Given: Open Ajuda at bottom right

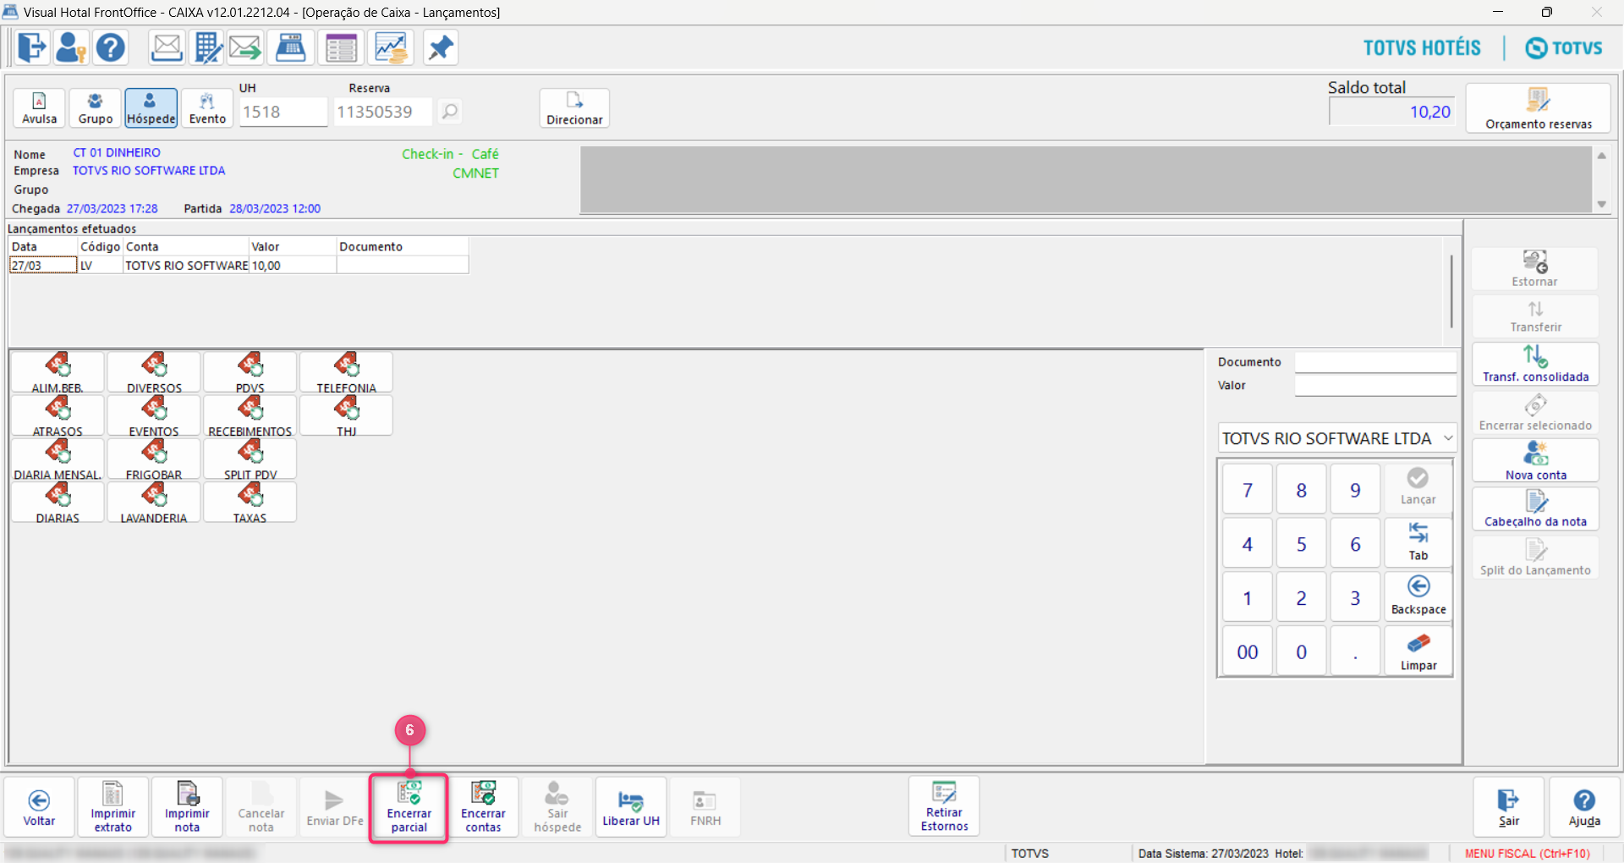Looking at the screenshot, I should point(1583,808).
